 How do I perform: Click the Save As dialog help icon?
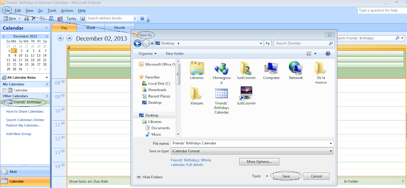(327, 53)
